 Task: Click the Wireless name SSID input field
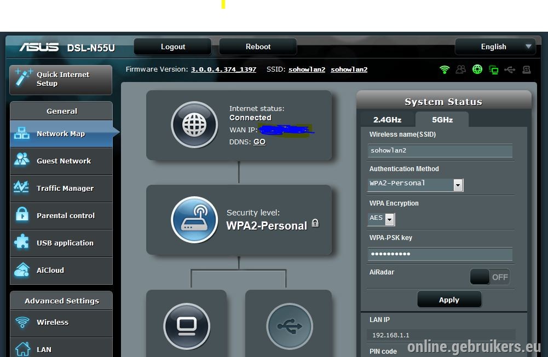pyautogui.click(x=440, y=150)
